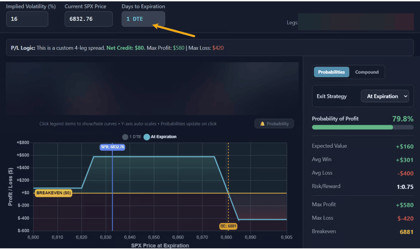The width and height of the screenshot is (420, 249).
Task: Click the Net Credit: $80 text
Action: (x=126, y=48)
